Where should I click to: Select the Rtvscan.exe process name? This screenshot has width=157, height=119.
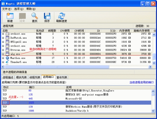18,50
